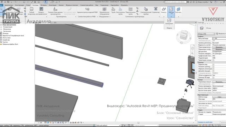Select the Sprinkler (Спринклер) tool
The width and height of the screenshot is (226, 127).
tap(156, 10)
